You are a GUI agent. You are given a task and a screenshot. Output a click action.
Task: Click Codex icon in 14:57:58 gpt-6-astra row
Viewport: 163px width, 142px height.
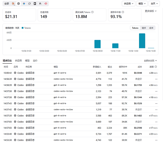click(x=15, y=97)
